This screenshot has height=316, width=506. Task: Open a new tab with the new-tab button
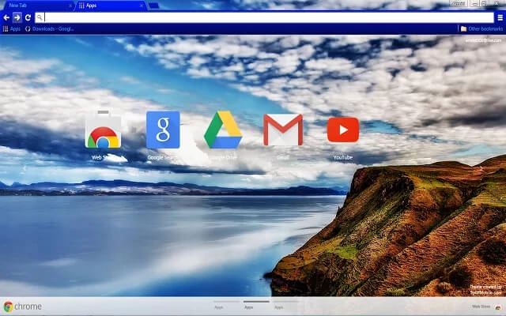coord(153,6)
